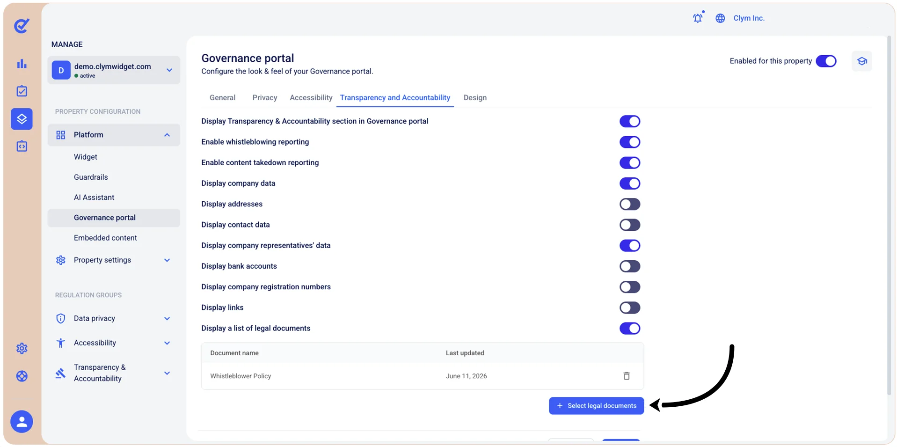Image resolution: width=897 pixels, height=447 pixels.
Task: Enable Display bank accounts toggle
Action: pyautogui.click(x=630, y=266)
